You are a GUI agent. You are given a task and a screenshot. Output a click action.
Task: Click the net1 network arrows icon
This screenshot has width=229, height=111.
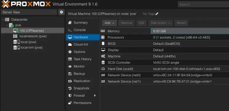click(x=103, y=81)
